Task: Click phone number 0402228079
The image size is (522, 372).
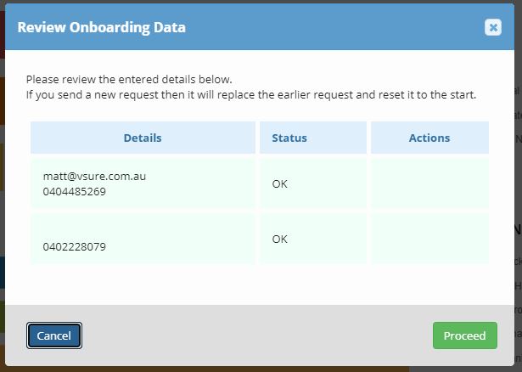Action: [x=74, y=248]
